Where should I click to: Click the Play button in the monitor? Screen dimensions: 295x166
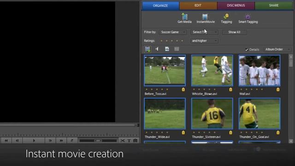34,141
